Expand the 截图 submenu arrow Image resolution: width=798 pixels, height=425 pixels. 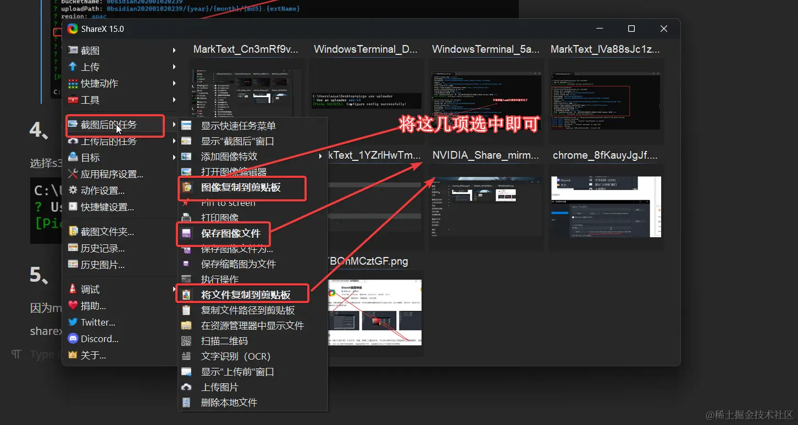pyautogui.click(x=174, y=51)
